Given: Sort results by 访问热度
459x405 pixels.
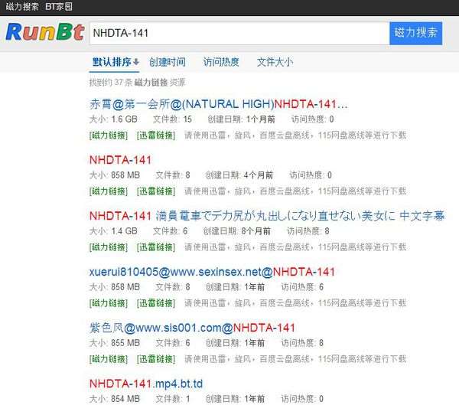Looking at the screenshot, I should [221, 62].
